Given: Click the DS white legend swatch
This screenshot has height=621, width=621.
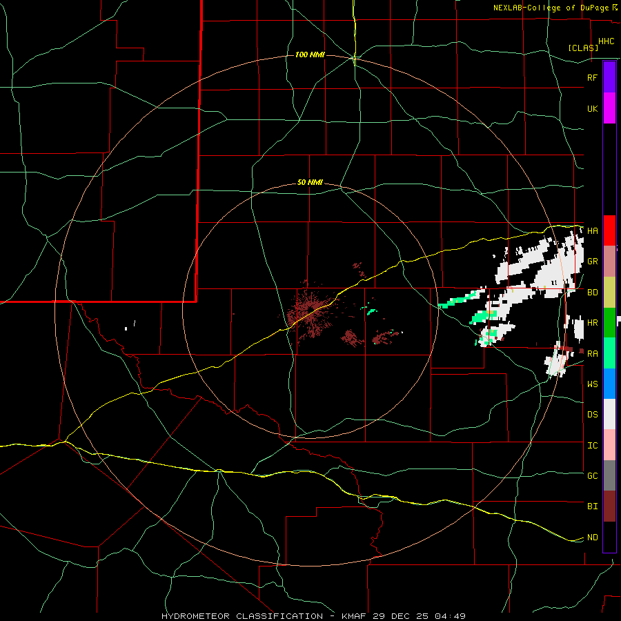Looking at the screenshot, I should [609, 414].
